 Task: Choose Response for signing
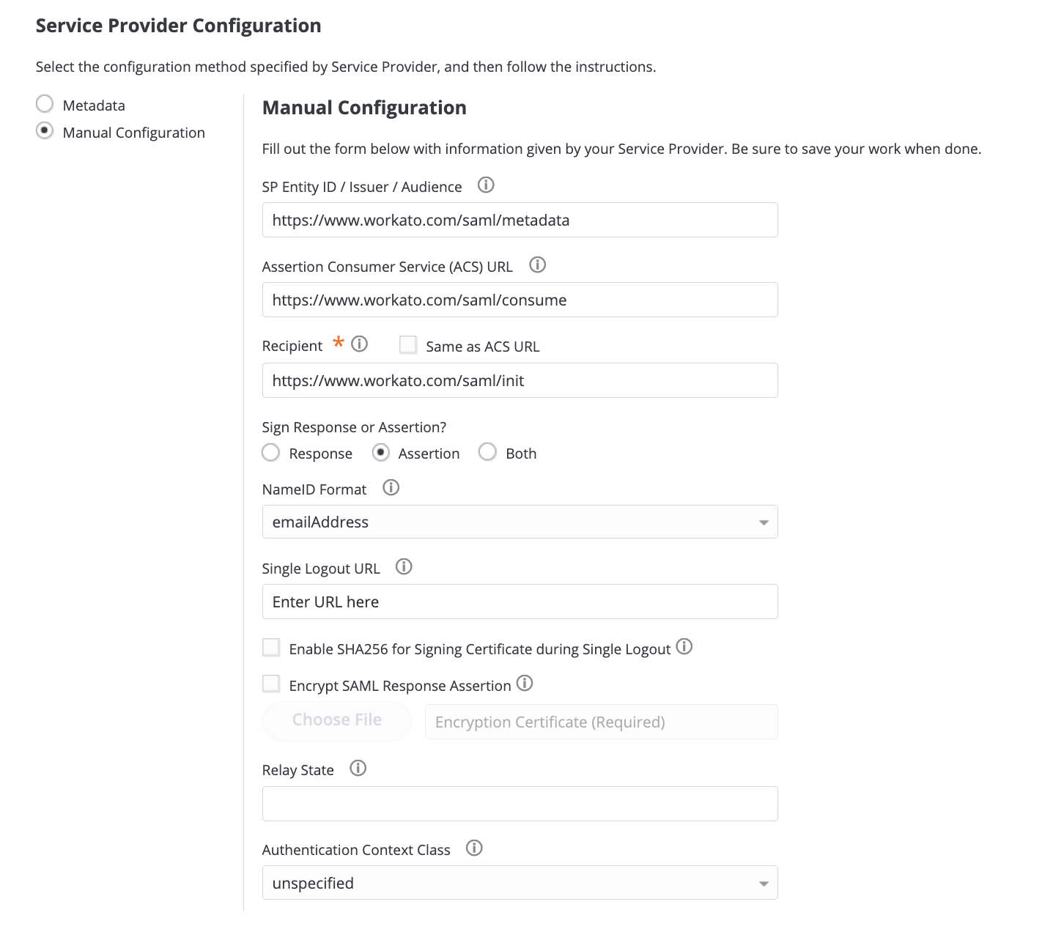tap(270, 452)
